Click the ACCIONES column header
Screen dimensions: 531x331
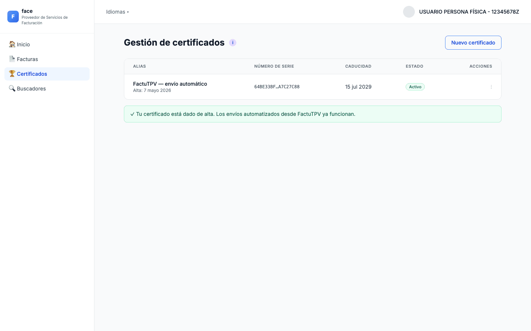pyautogui.click(x=481, y=66)
